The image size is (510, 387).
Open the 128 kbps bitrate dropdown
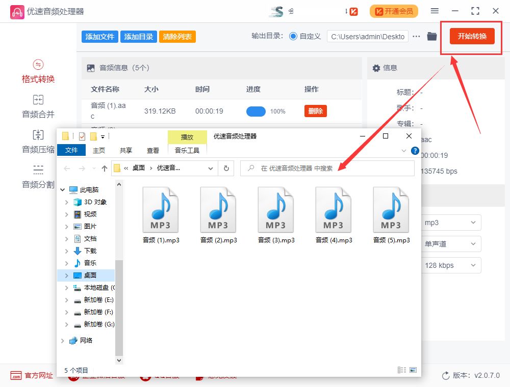pyautogui.click(x=450, y=265)
